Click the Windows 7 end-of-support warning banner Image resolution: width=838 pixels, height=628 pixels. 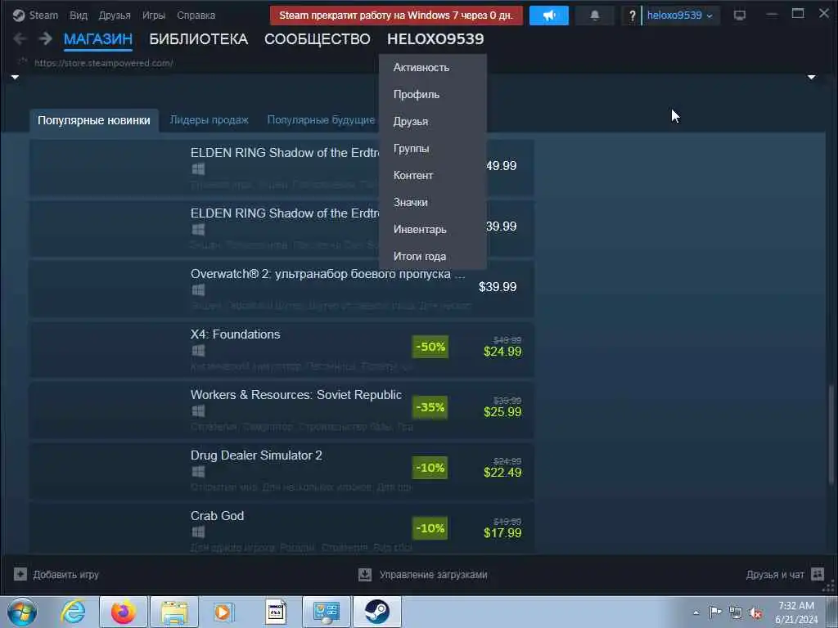click(396, 16)
